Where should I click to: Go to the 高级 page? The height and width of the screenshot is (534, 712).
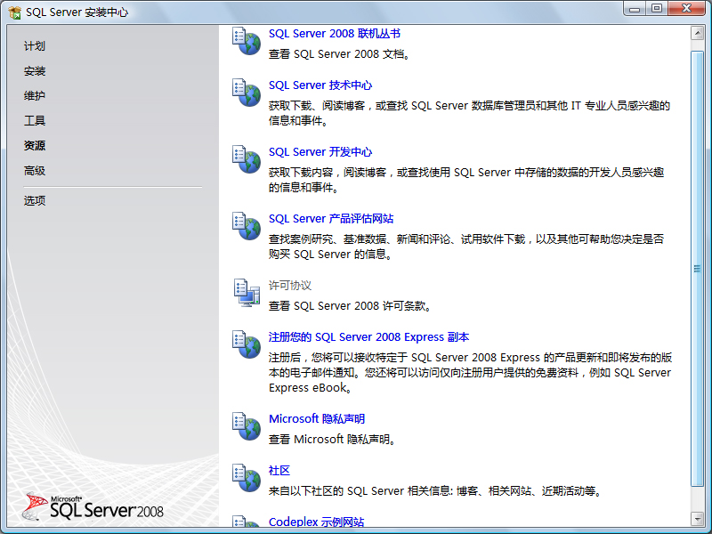tap(35, 171)
